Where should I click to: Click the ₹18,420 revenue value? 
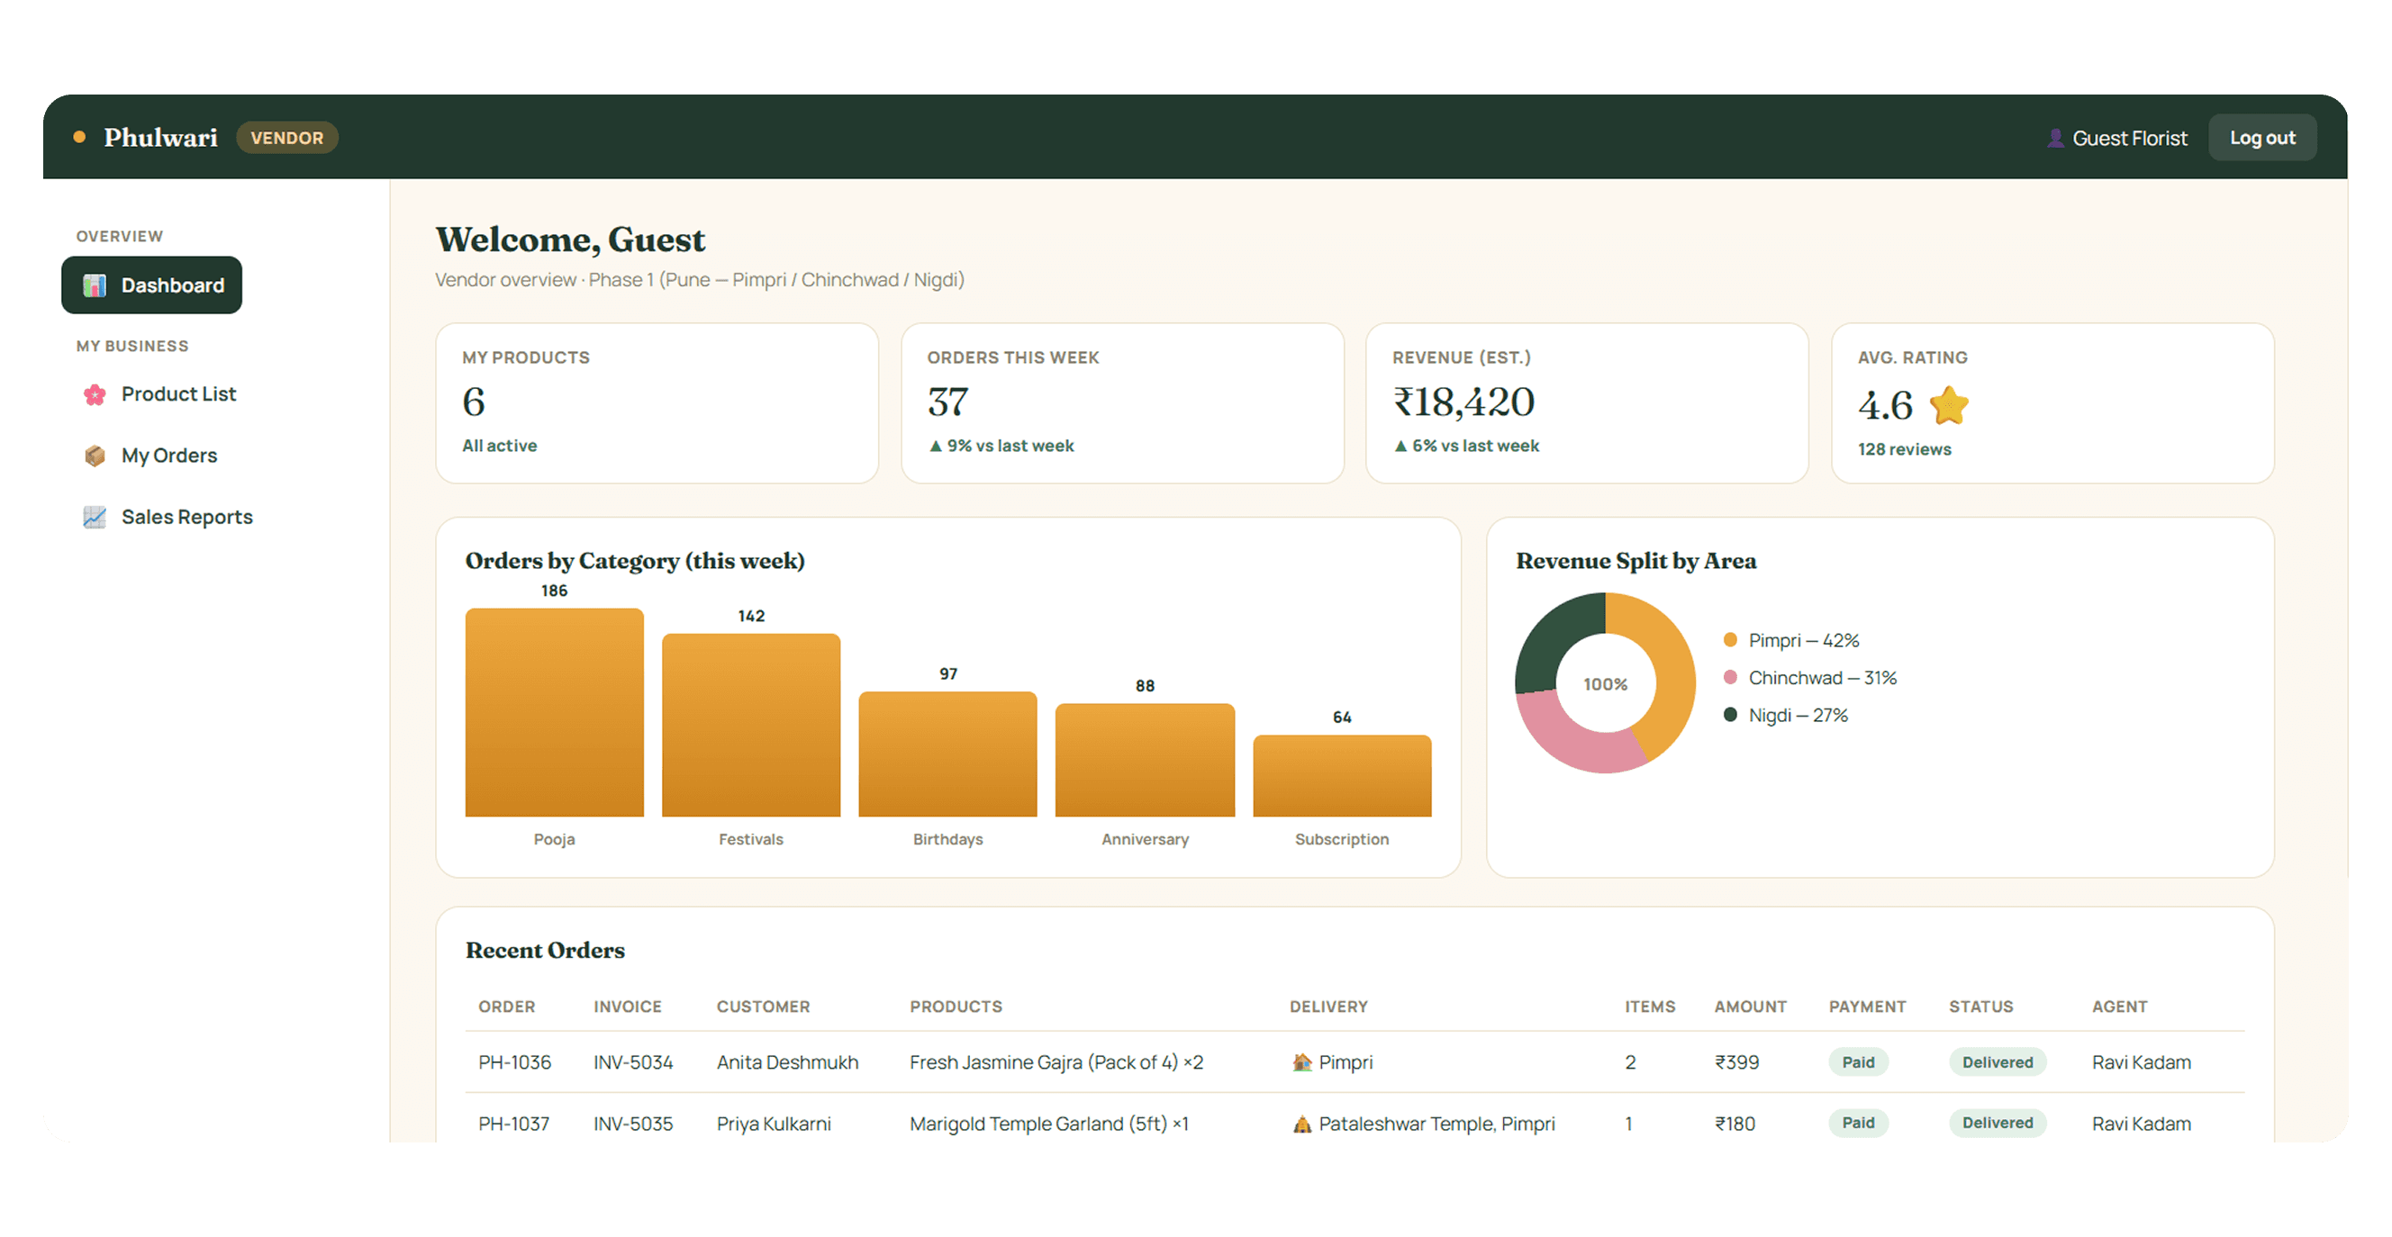tap(1463, 402)
